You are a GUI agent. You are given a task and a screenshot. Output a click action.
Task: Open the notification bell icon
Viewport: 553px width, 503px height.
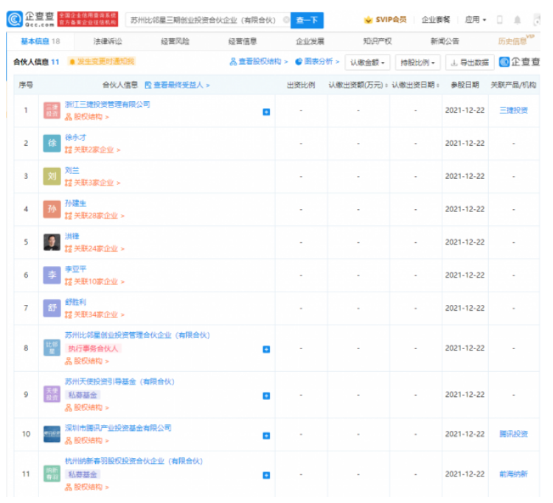[518, 20]
